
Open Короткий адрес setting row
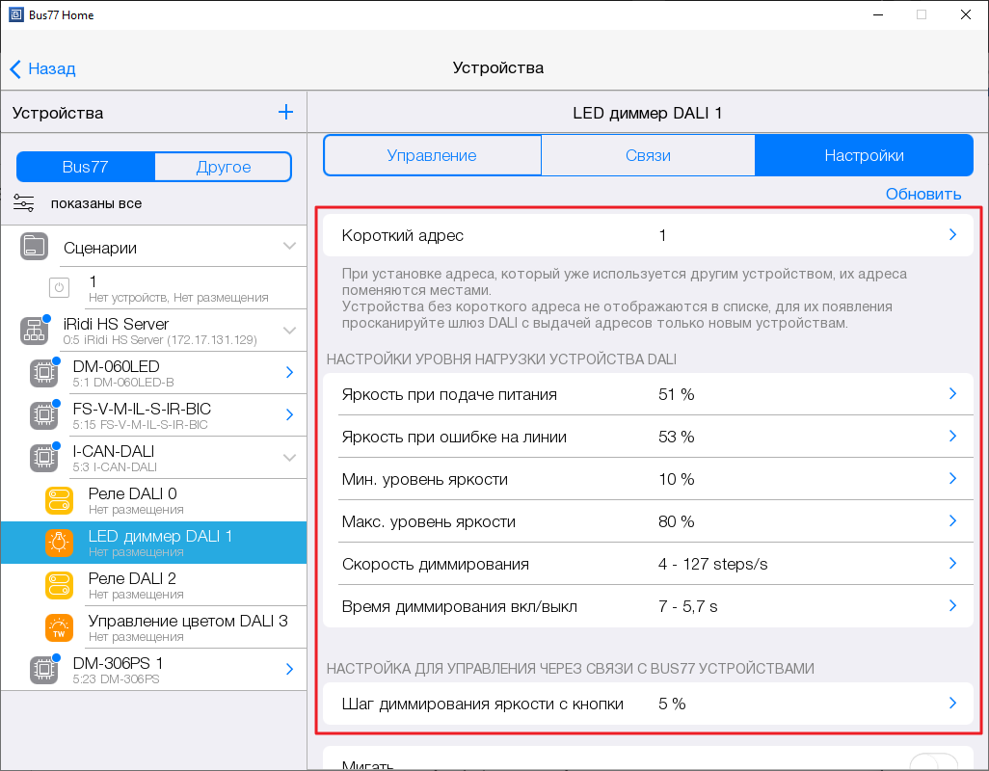tap(655, 235)
